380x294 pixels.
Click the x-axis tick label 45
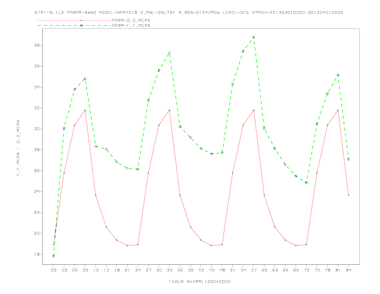212,270
